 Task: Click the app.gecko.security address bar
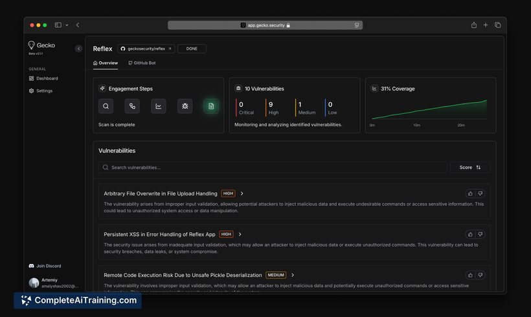click(x=265, y=25)
